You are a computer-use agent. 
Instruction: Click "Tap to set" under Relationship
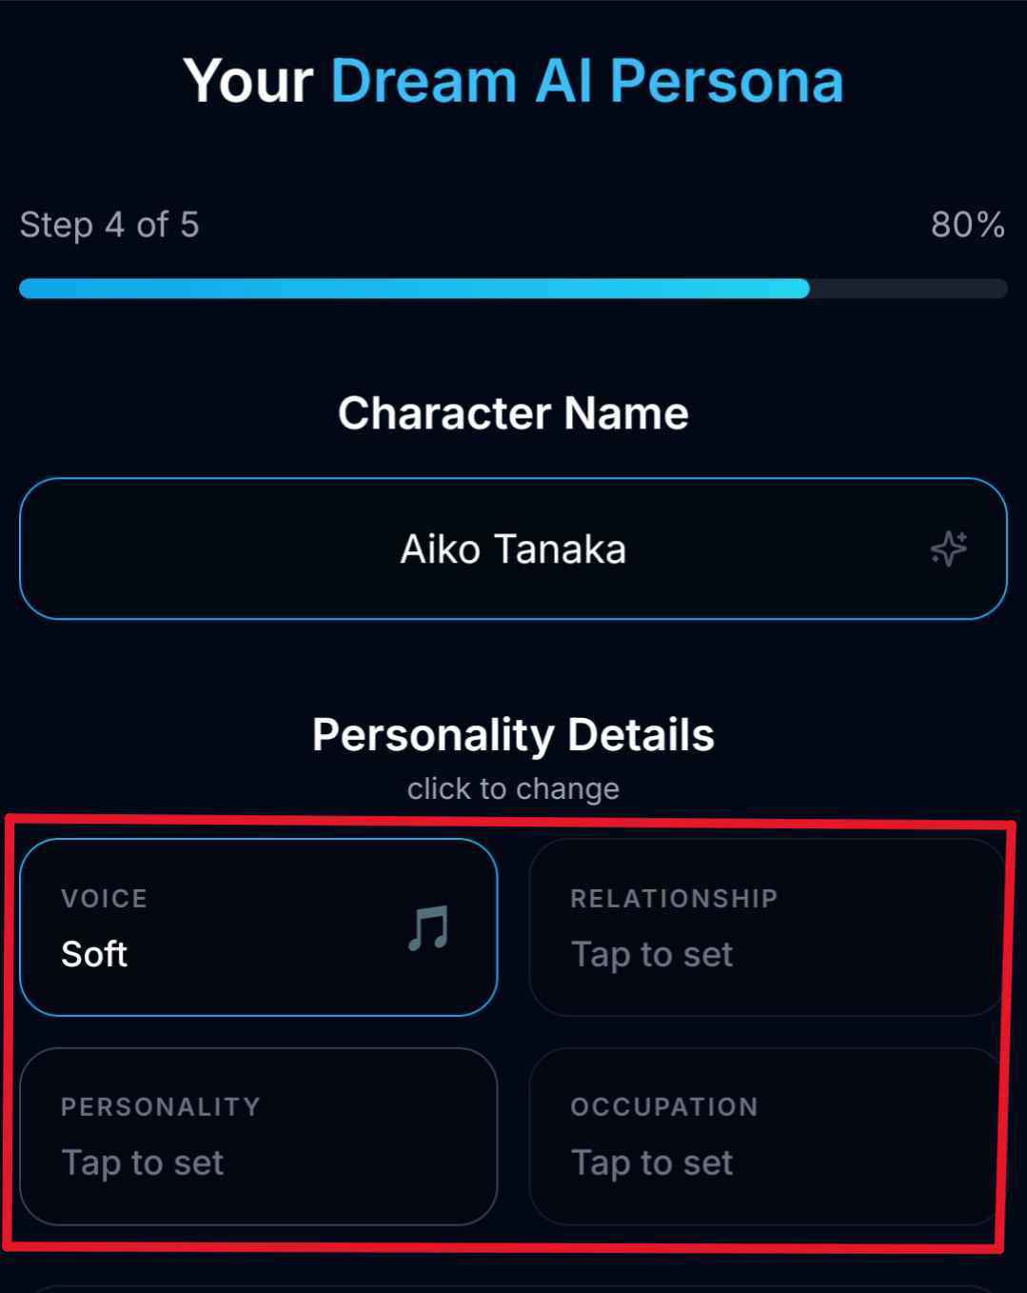pyautogui.click(x=652, y=954)
